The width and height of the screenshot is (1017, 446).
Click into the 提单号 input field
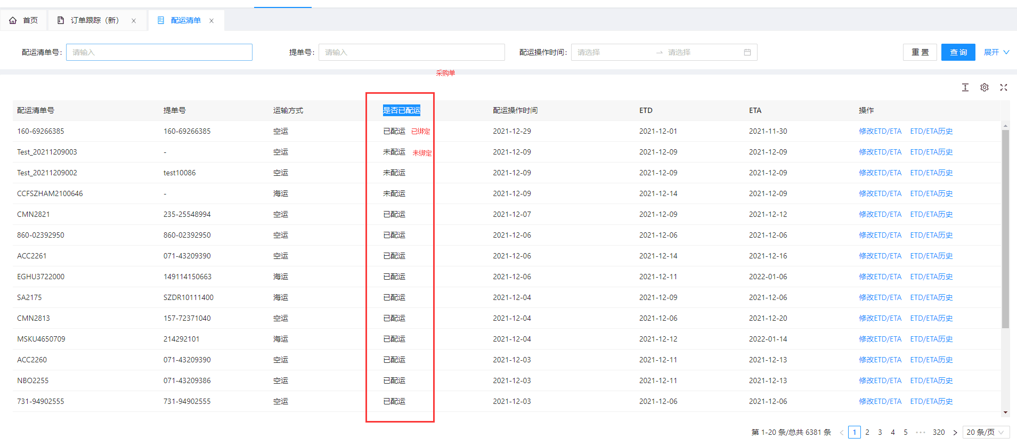point(411,52)
